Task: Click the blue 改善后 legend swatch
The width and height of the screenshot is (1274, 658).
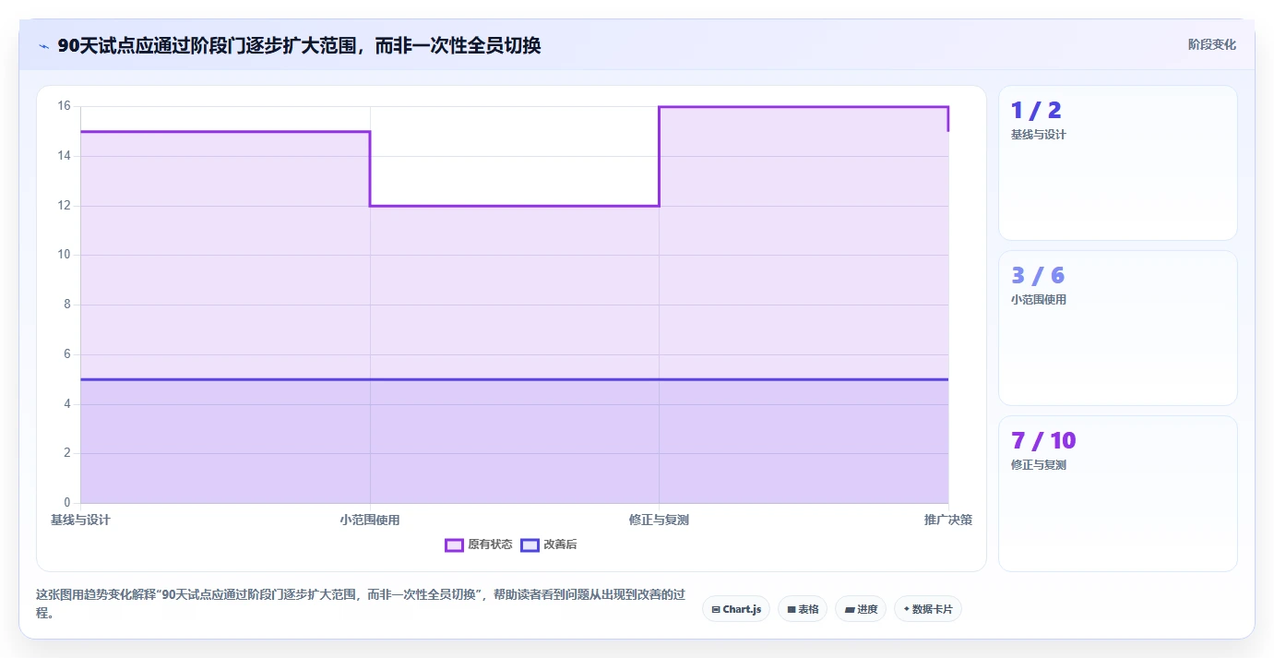Action: pyautogui.click(x=530, y=544)
